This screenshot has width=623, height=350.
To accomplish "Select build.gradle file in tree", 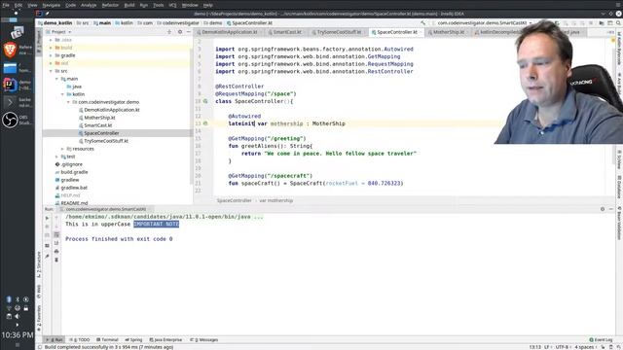I will (74, 172).
